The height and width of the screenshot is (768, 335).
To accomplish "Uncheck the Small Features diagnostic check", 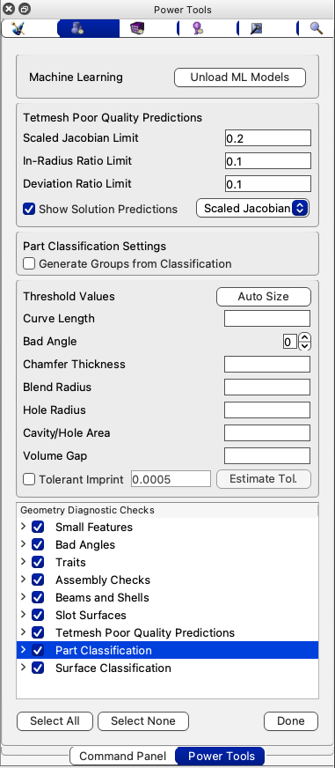I will (x=38, y=527).
